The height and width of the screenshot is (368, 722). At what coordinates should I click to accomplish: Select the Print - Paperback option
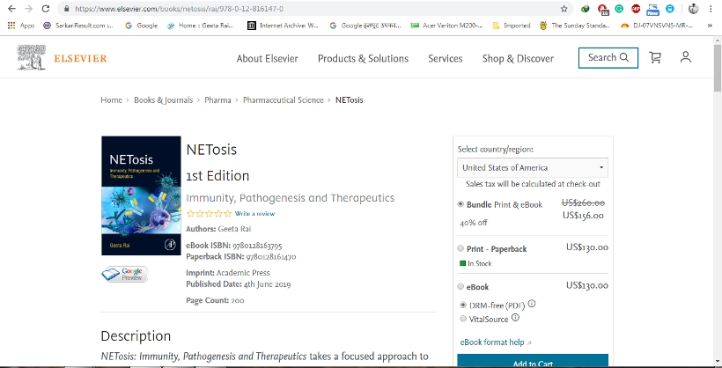(460, 248)
